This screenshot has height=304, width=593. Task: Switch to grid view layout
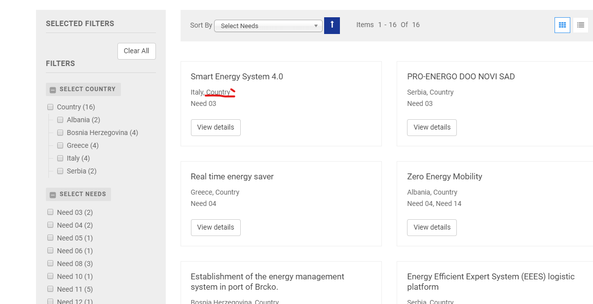[562, 25]
